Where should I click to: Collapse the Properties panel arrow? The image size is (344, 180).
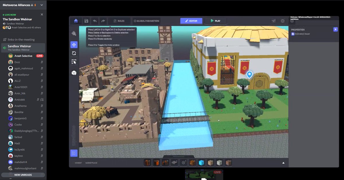(x=335, y=29)
